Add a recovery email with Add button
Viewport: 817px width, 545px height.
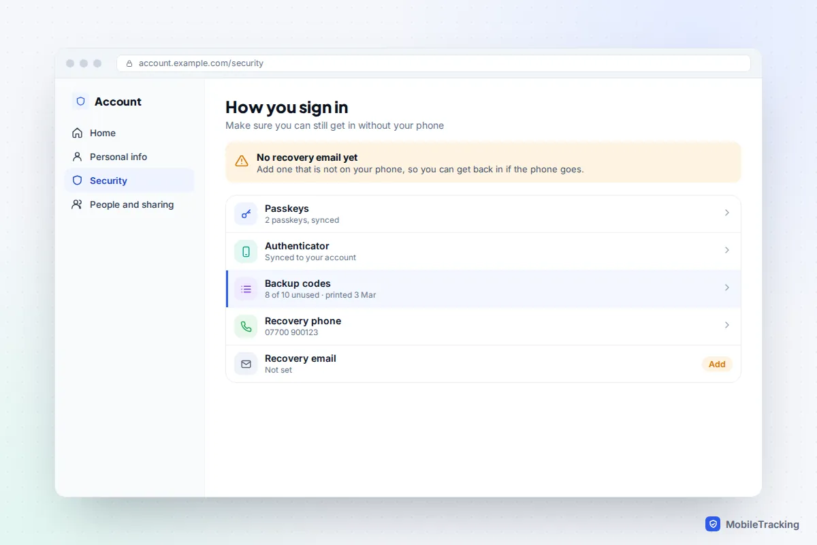tap(717, 364)
